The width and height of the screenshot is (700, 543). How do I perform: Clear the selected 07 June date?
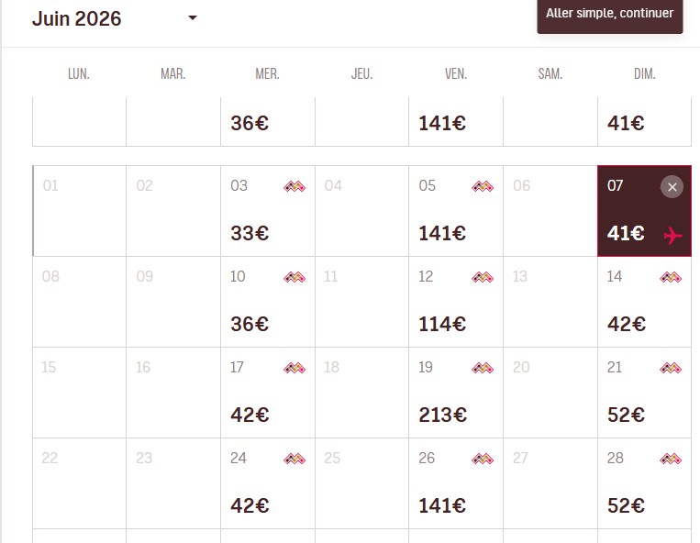672,187
